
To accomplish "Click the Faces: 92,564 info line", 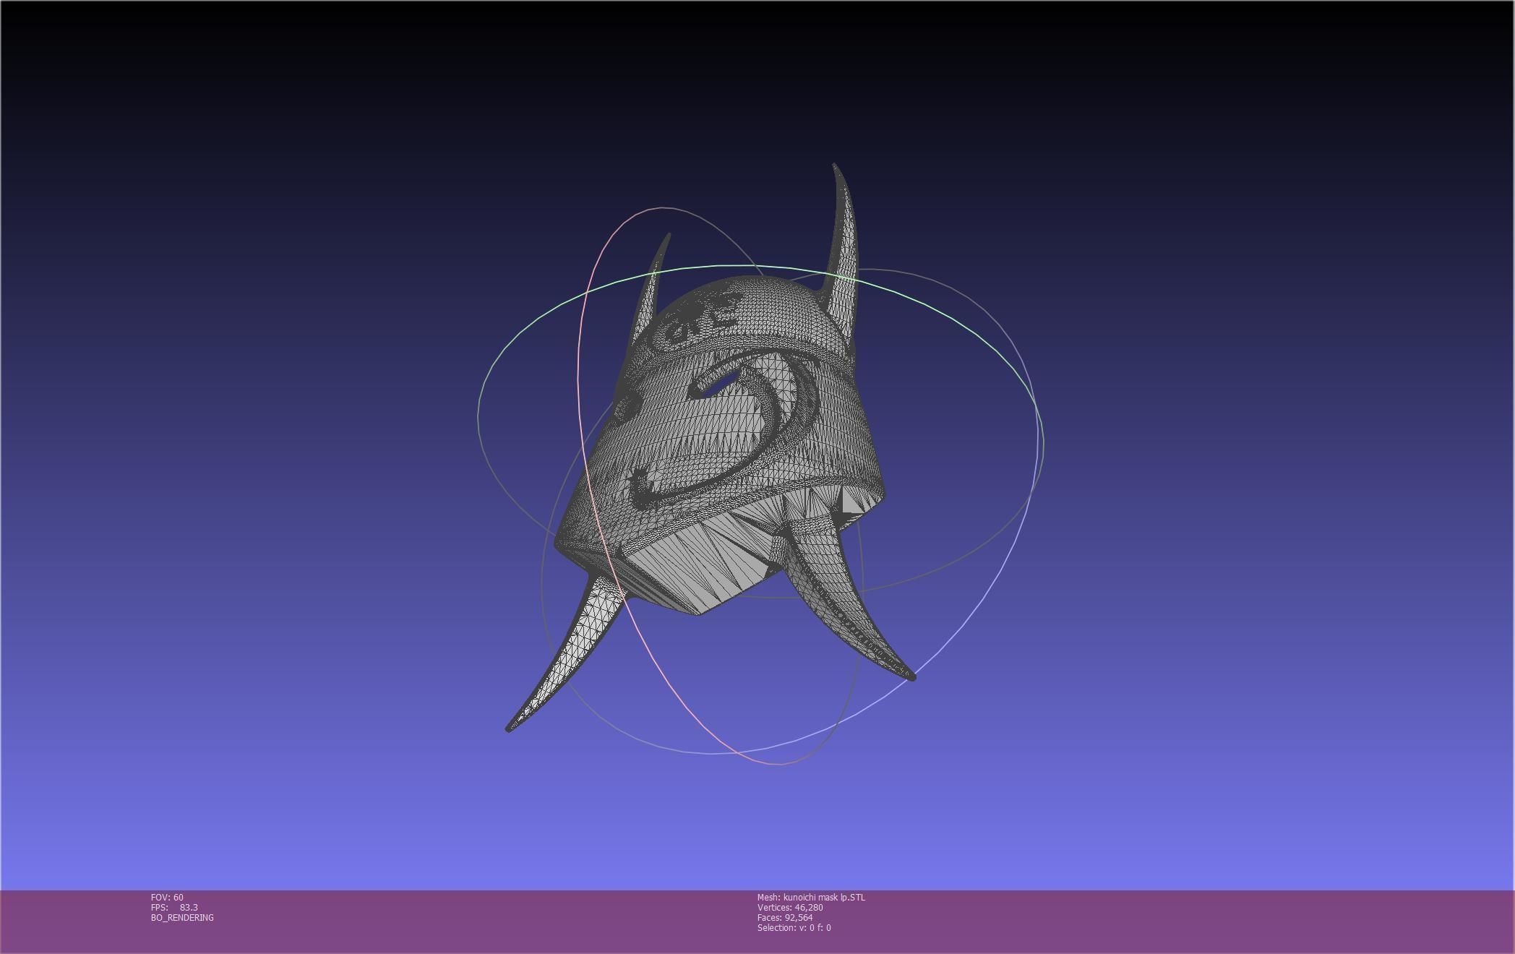I will click(x=784, y=917).
